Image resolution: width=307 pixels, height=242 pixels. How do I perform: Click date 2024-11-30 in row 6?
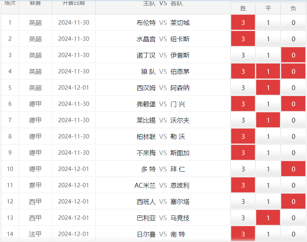[x=73, y=104]
